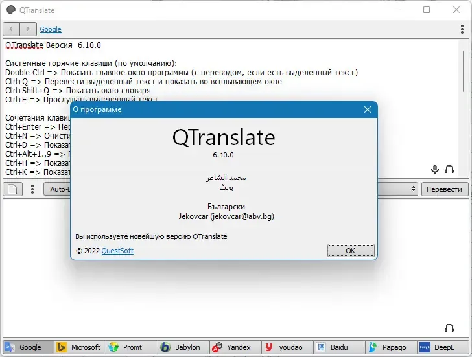Click the 6.10.0 version text in dialog
The width and height of the screenshot is (472, 357).
pos(223,155)
